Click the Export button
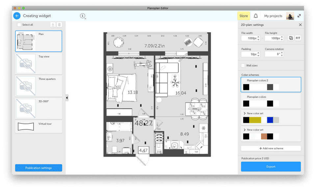 coord(271,167)
